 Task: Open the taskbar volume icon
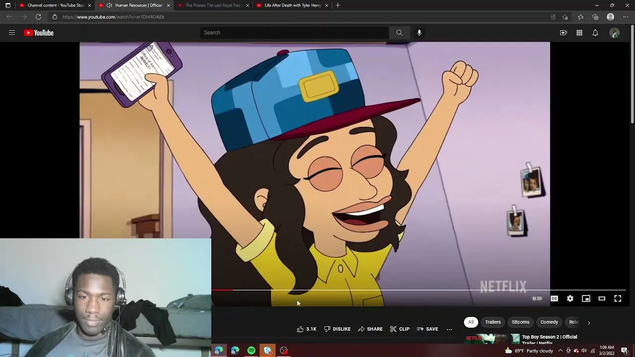click(584, 351)
